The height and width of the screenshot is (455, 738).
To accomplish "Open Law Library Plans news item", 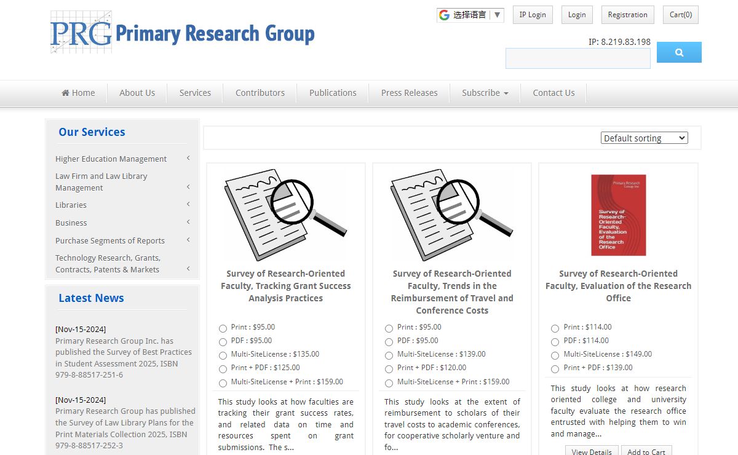I will [x=125, y=428].
